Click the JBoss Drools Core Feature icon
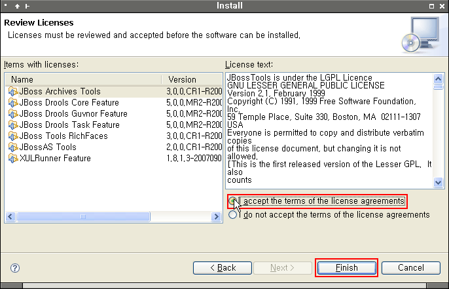The height and width of the screenshot is (289, 449). click(13, 103)
